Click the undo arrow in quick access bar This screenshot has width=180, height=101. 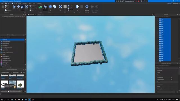8,3
